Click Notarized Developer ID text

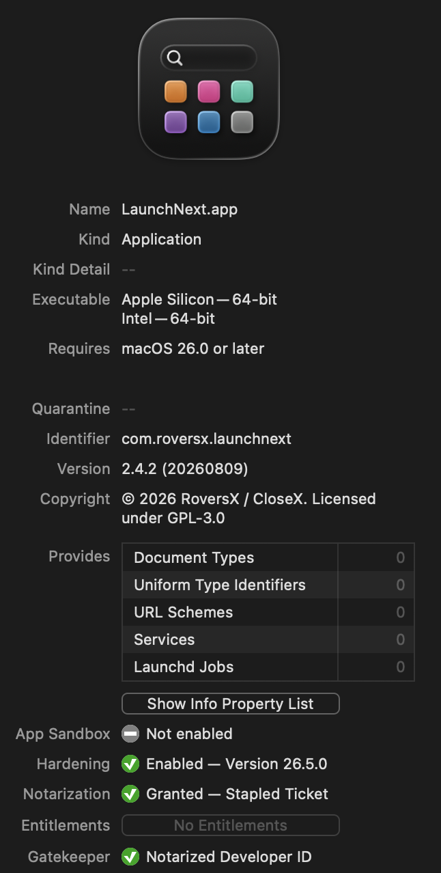click(x=229, y=857)
